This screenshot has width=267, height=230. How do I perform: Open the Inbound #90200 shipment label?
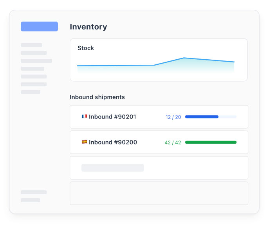pos(113,142)
